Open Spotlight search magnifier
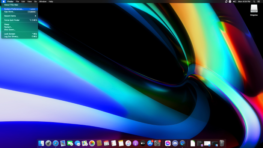263x148 pixels. pyautogui.click(x=254, y=2)
